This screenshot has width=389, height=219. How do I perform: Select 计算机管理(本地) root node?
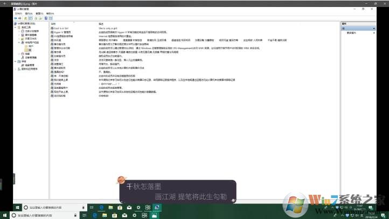[x=26, y=24]
